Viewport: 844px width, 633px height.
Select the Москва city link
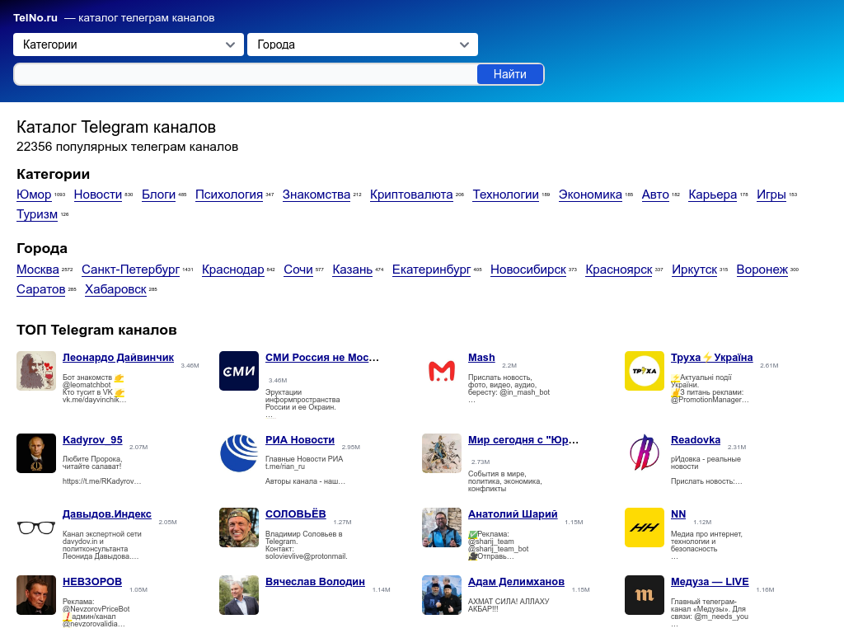(38, 270)
